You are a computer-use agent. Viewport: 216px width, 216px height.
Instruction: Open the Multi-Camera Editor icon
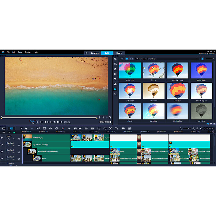coord(93,128)
